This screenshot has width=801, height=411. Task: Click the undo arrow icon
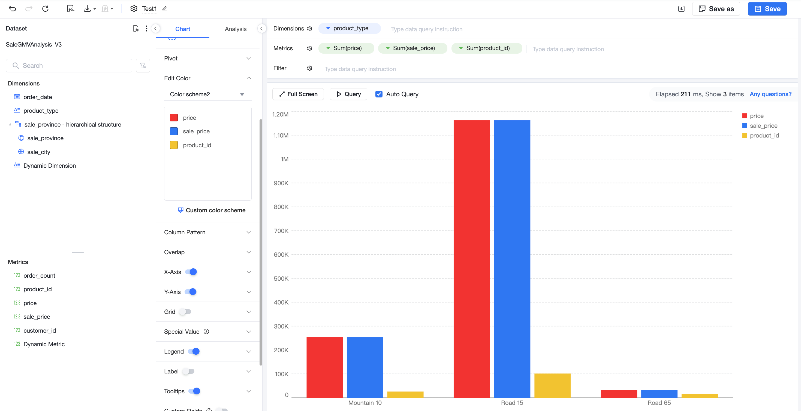pyautogui.click(x=13, y=9)
